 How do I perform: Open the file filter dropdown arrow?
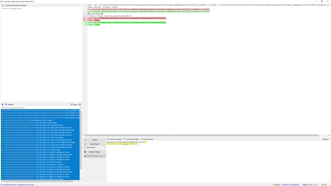coord(80,108)
